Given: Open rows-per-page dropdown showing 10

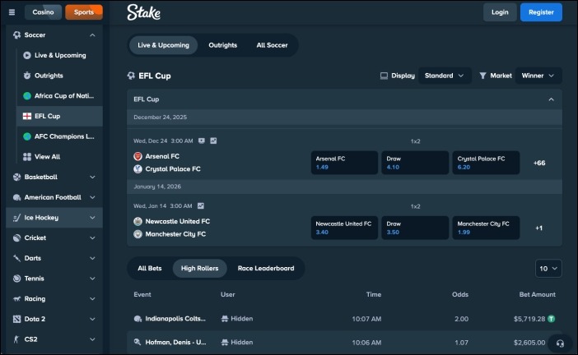Looking at the screenshot, I should pos(548,269).
